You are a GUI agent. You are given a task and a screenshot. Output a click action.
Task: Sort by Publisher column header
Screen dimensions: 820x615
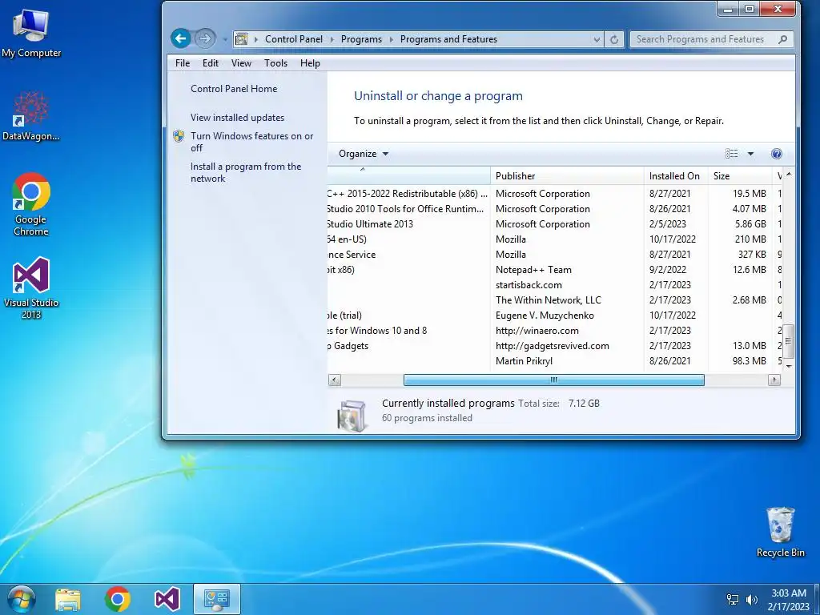[x=567, y=175]
